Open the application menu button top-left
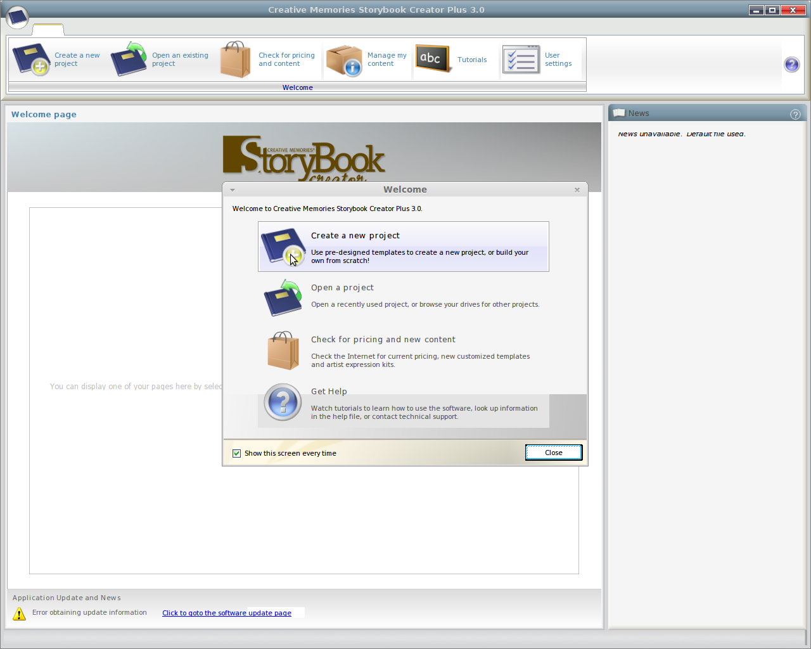This screenshot has height=649, width=811. [17, 18]
